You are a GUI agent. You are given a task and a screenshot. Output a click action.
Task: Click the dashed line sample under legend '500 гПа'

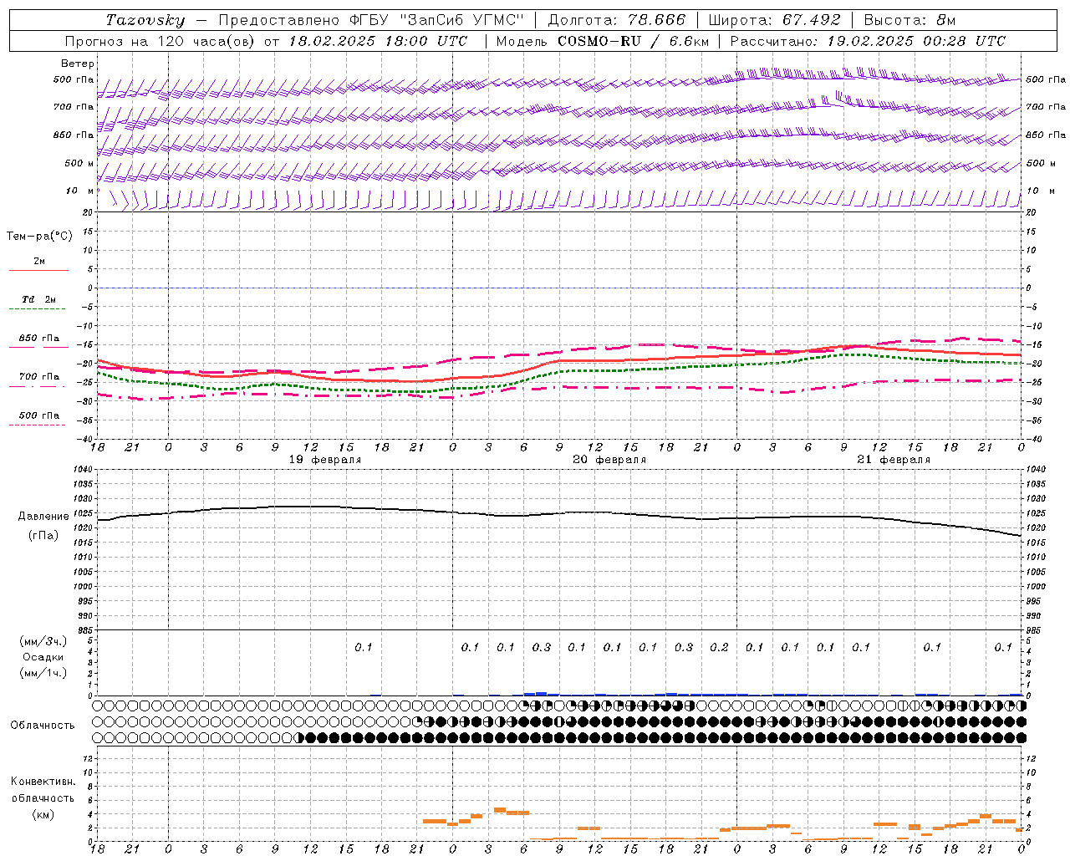click(x=38, y=425)
